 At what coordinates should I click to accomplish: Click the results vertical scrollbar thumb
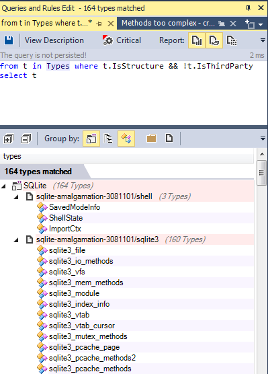(262, 173)
